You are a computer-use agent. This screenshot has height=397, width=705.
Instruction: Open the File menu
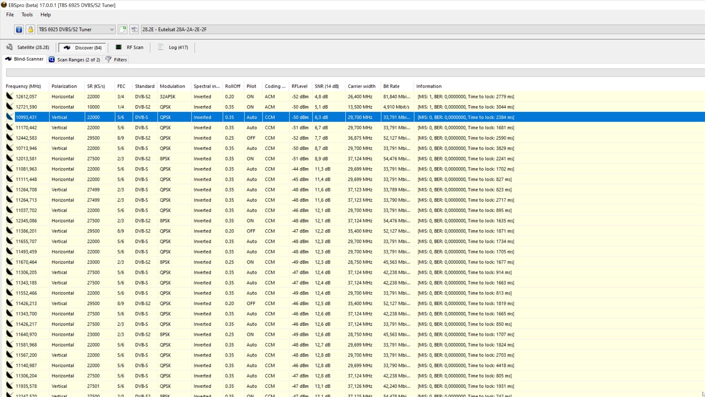click(10, 15)
